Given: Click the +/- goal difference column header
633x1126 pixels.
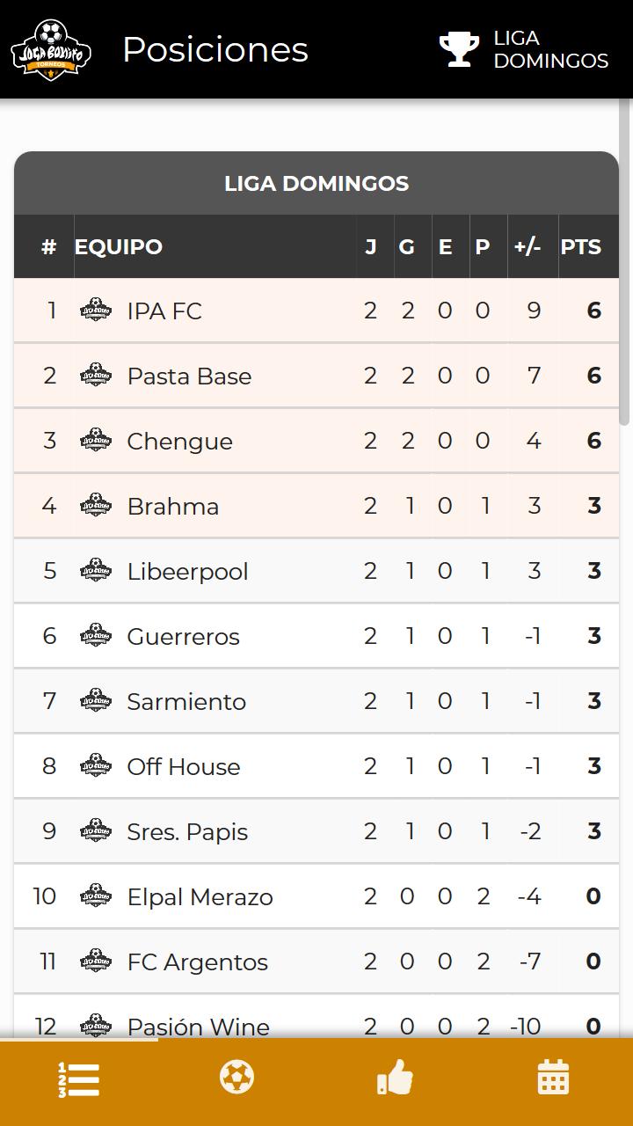Looking at the screenshot, I should coord(527,247).
